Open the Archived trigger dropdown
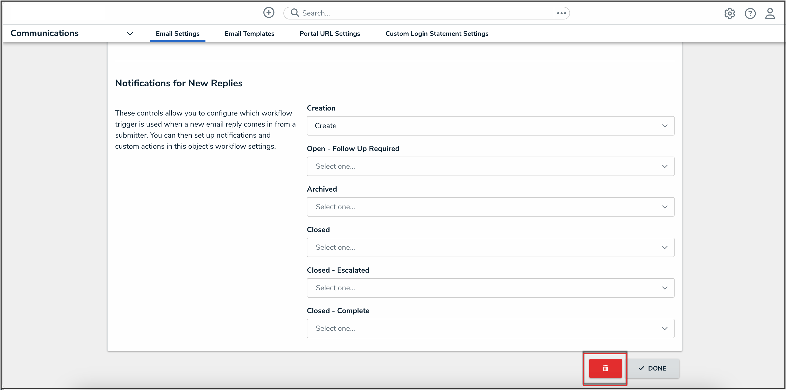786x390 pixels. (x=490, y=207)
